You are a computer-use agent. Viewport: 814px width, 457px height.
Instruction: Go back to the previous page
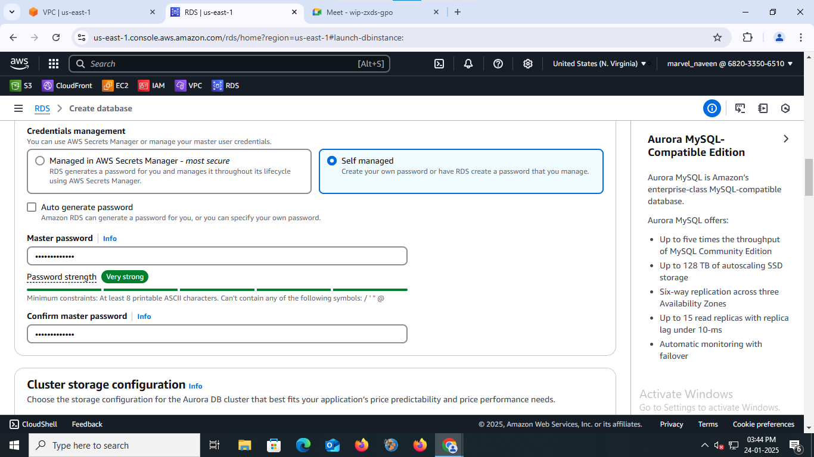tap(13, 37)
